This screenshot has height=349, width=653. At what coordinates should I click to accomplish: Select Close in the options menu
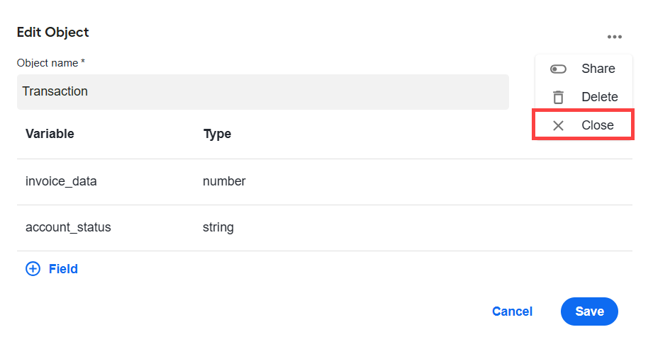[x=584, y=125]
